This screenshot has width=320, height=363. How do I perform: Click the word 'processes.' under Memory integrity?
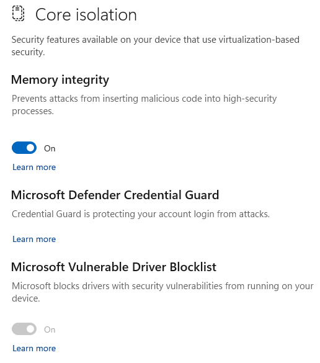click(x=33, y=112)
